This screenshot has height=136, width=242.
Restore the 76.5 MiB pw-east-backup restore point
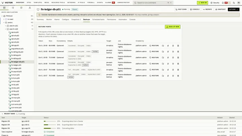point(154,76)
